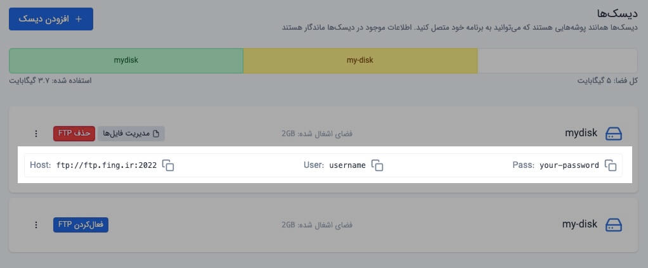The height and width of the screenshot is (268, 648).
Task: Select the your-password value text
Action: [x=569, y=165]
